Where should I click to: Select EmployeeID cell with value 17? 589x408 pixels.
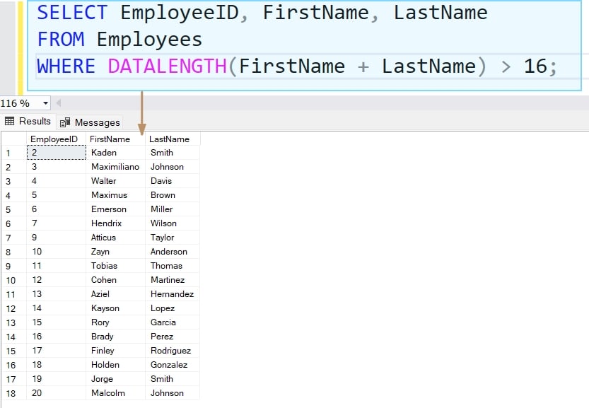tap(57, 351)
